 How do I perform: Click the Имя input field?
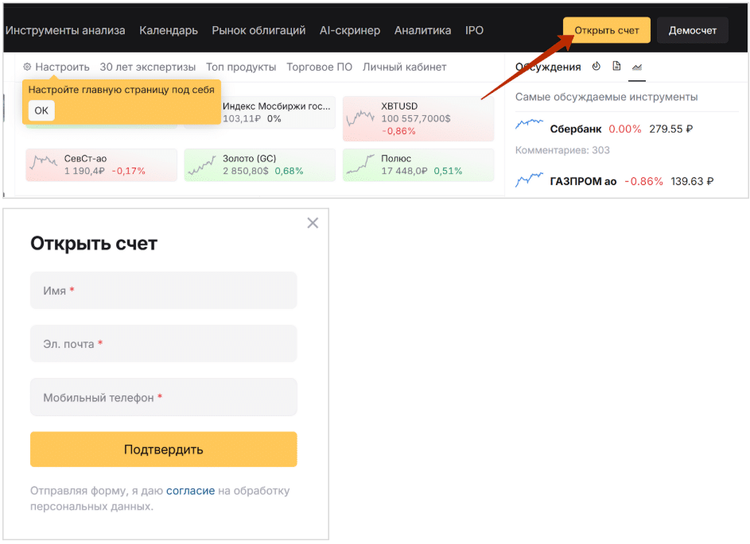(x=163, y=291)
